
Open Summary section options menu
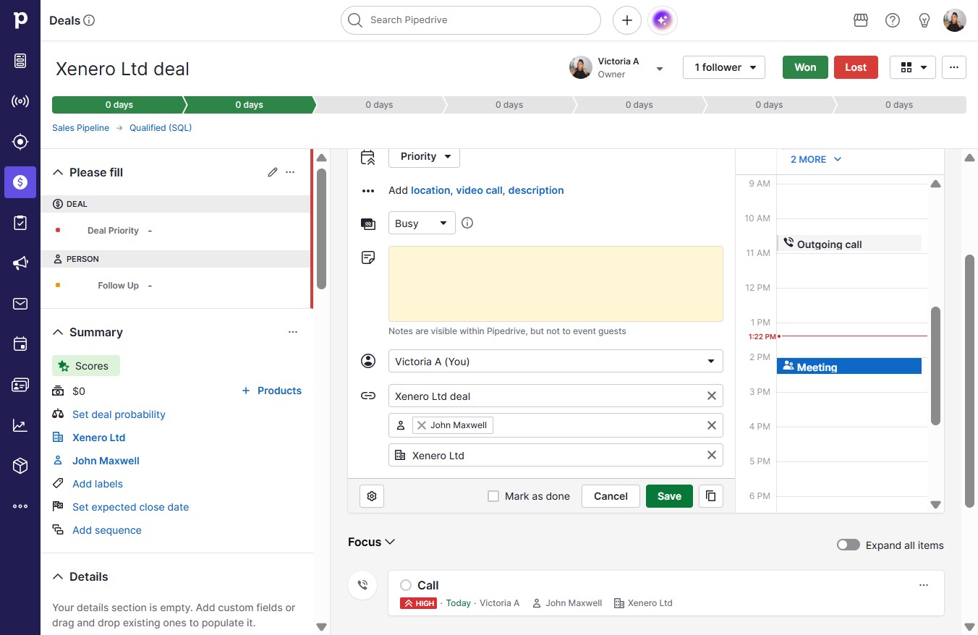[293, 332]
